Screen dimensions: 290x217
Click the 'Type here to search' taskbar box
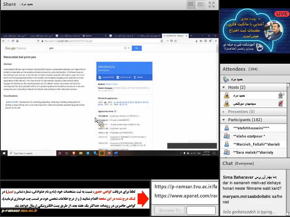coord(32,153)
